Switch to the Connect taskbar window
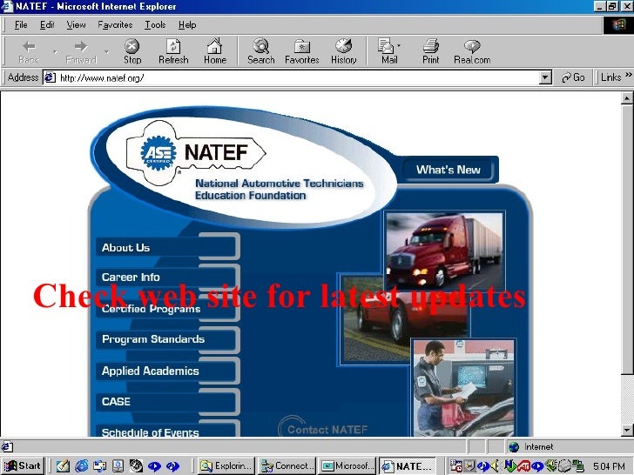 [x=287, y=466]
